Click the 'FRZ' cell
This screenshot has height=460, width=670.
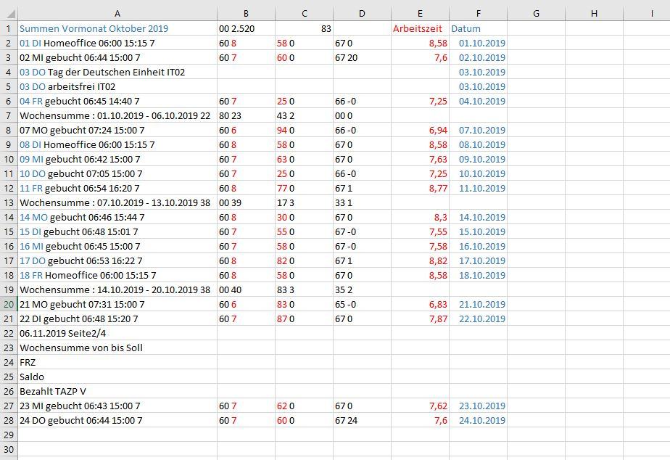click(x=117, y=363)
